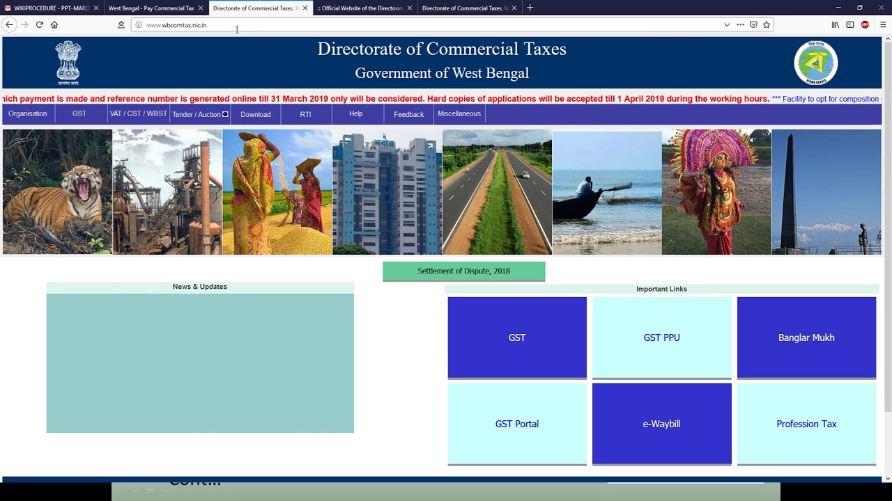Open the Firefox hamburger menu
This screenshot has height=501, width=892.
[883, 24]
